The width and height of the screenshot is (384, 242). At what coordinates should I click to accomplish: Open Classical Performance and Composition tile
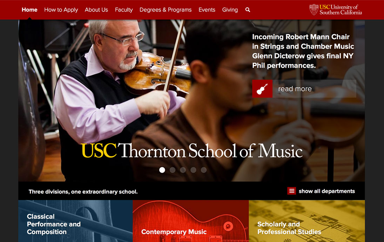[x=75, y=221]
